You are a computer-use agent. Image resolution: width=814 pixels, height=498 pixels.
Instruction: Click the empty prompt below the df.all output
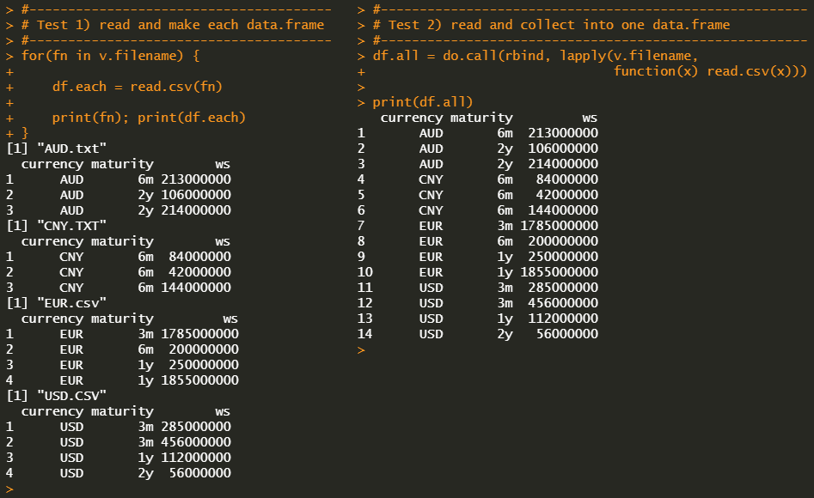362,349
